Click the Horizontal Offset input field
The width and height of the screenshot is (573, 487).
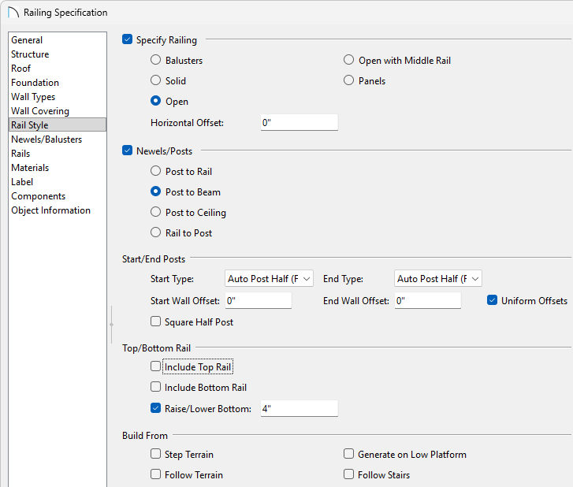300,122
